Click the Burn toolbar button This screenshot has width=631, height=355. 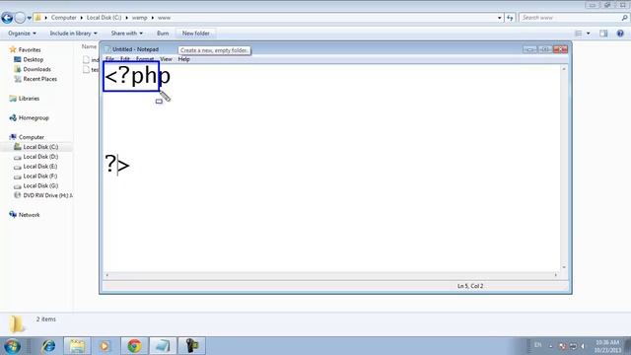pyautogui.click(x=163, y=33)
